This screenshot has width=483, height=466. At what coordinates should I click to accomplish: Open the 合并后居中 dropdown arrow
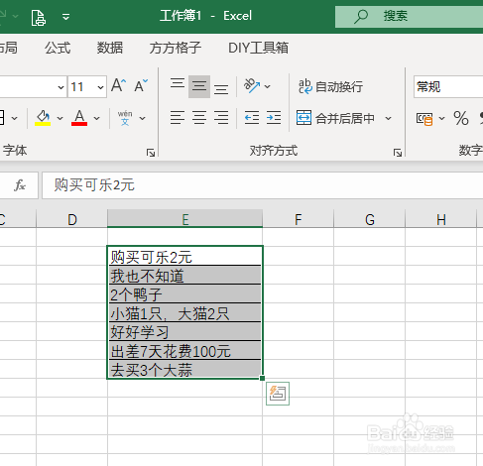[389, 118]
